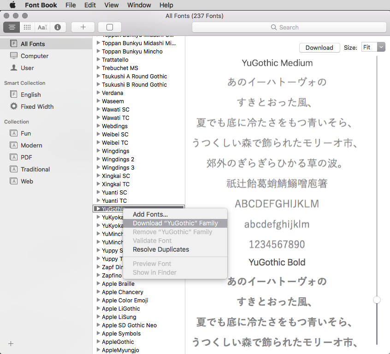
Task: Select the Fixed Width smart collection
Action: 37,106
